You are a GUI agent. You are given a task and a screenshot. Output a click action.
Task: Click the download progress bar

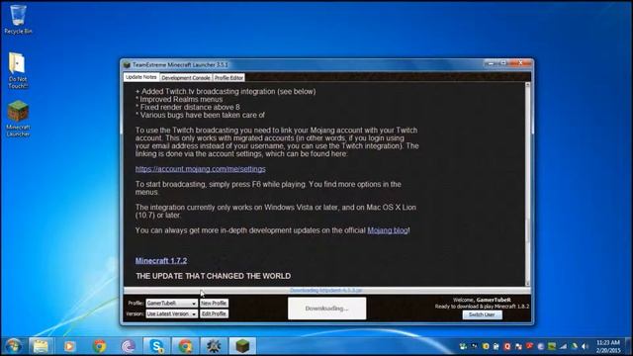[327, 291]
